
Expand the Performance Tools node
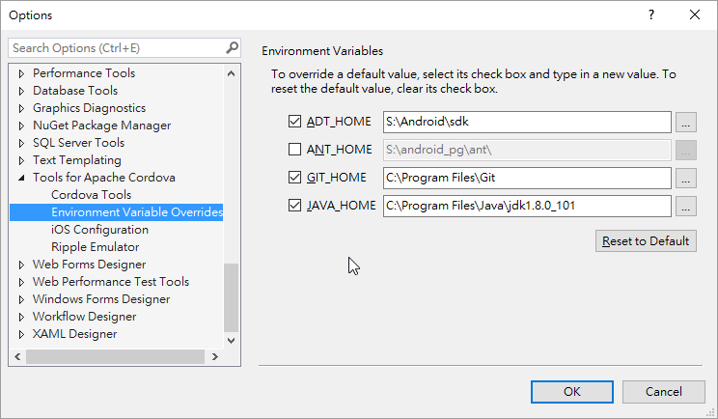[x=22, y=73]
